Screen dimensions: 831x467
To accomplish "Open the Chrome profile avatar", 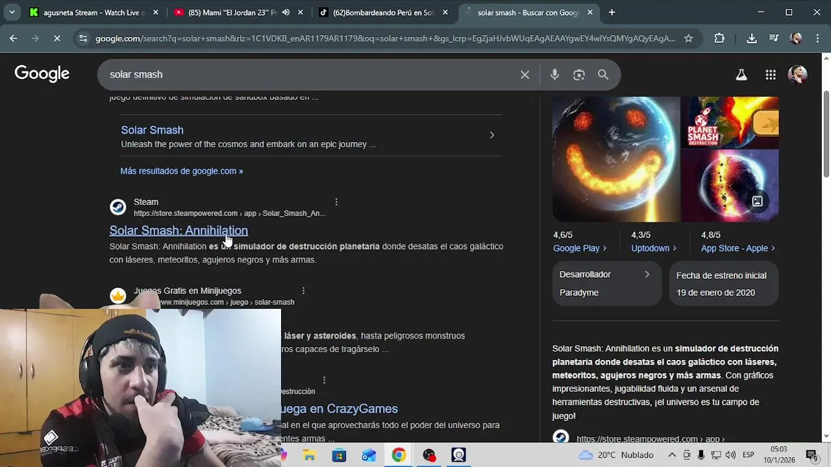I will (796, 38).
